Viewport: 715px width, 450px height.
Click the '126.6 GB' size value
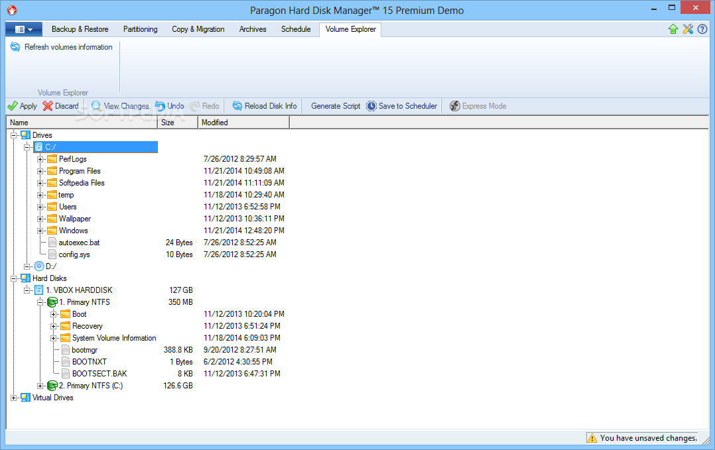click(178, 386)
